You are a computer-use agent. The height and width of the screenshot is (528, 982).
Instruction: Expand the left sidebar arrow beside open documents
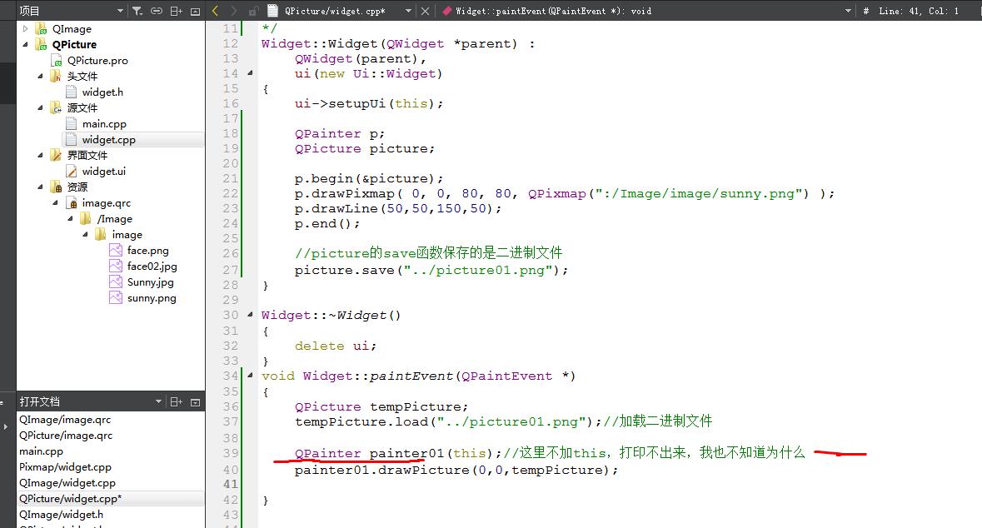tap(5, 426)
